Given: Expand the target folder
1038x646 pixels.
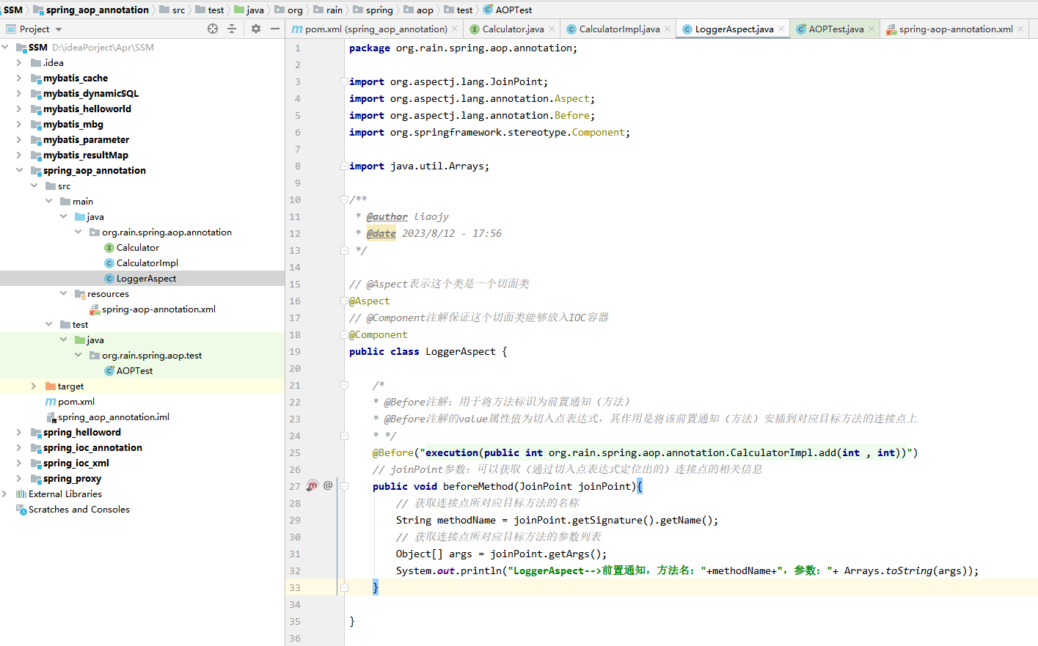Looking at the screenshot, I should 34,386.
